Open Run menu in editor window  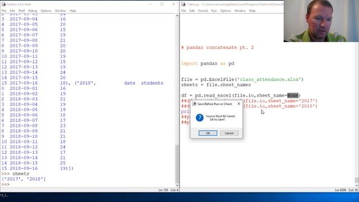click(x=214, y=11)
